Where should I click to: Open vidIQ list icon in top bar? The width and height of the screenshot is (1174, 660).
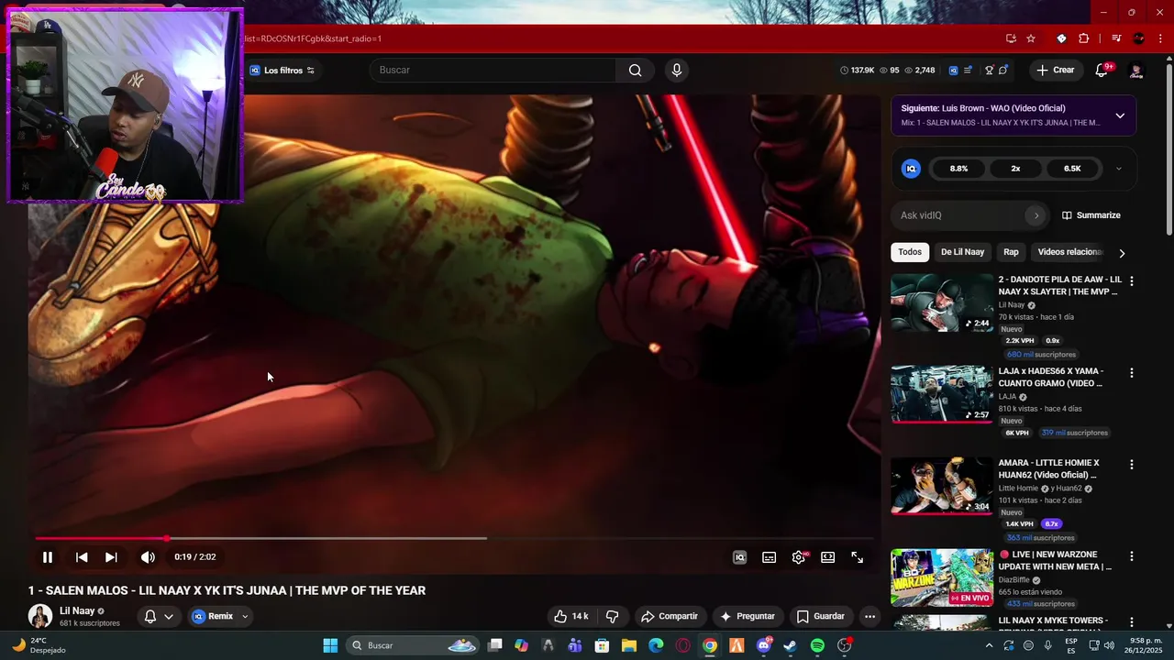968,71
